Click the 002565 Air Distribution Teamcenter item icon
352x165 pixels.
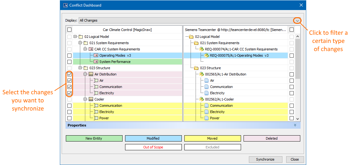point(202,74)
